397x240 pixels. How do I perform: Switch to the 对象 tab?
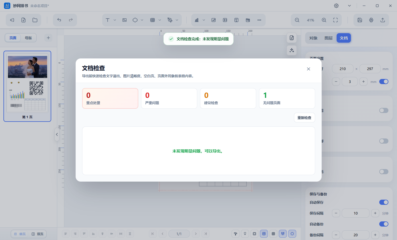point(313,38)
